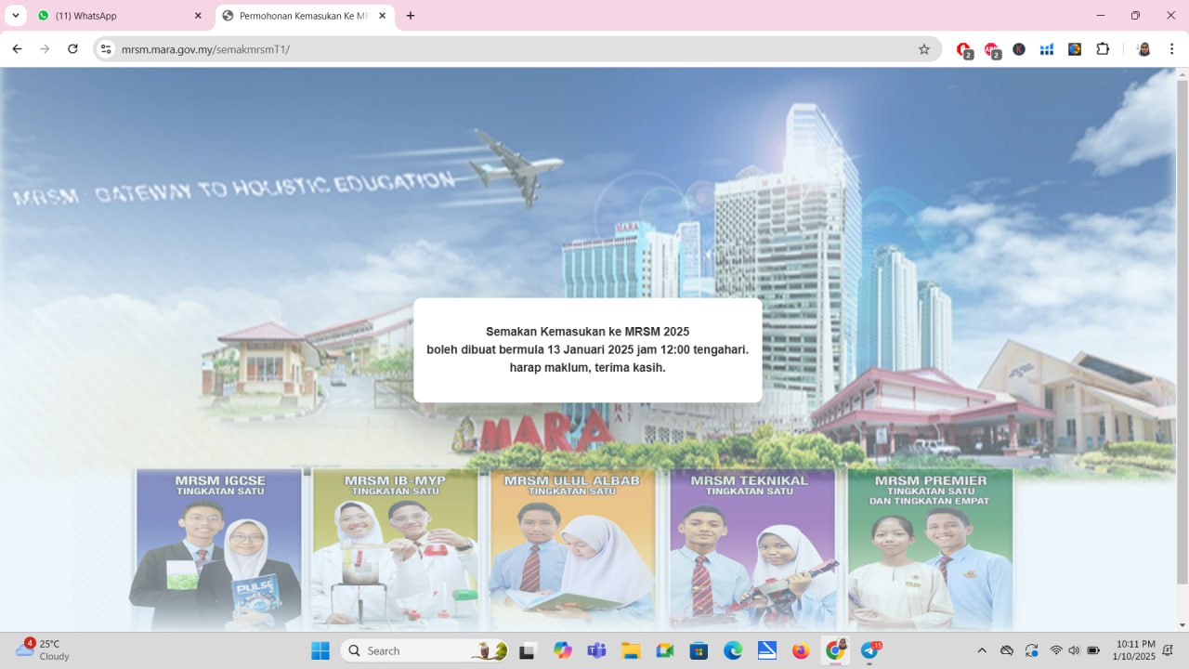Open the Chrome profile avatar

[1144, 49]
